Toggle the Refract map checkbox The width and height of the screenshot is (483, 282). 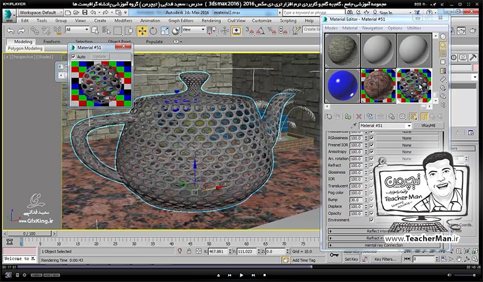pos(371,165)
